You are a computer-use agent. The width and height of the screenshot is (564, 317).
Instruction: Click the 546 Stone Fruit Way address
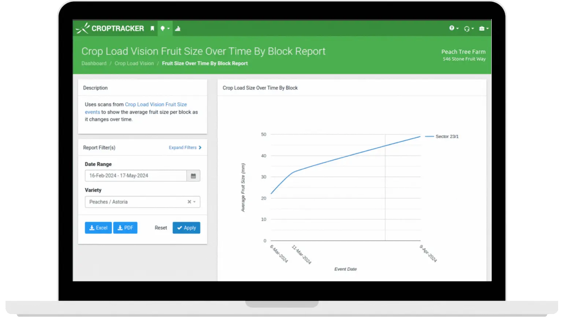(x=464, y=59)
